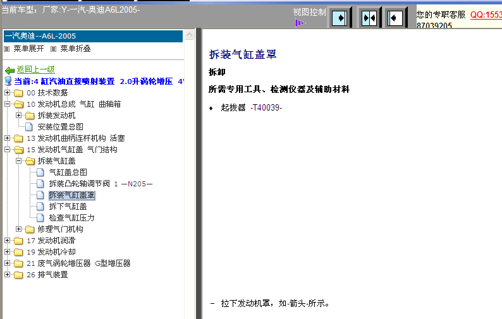Click the left-arrow view control button

(395, 18)
